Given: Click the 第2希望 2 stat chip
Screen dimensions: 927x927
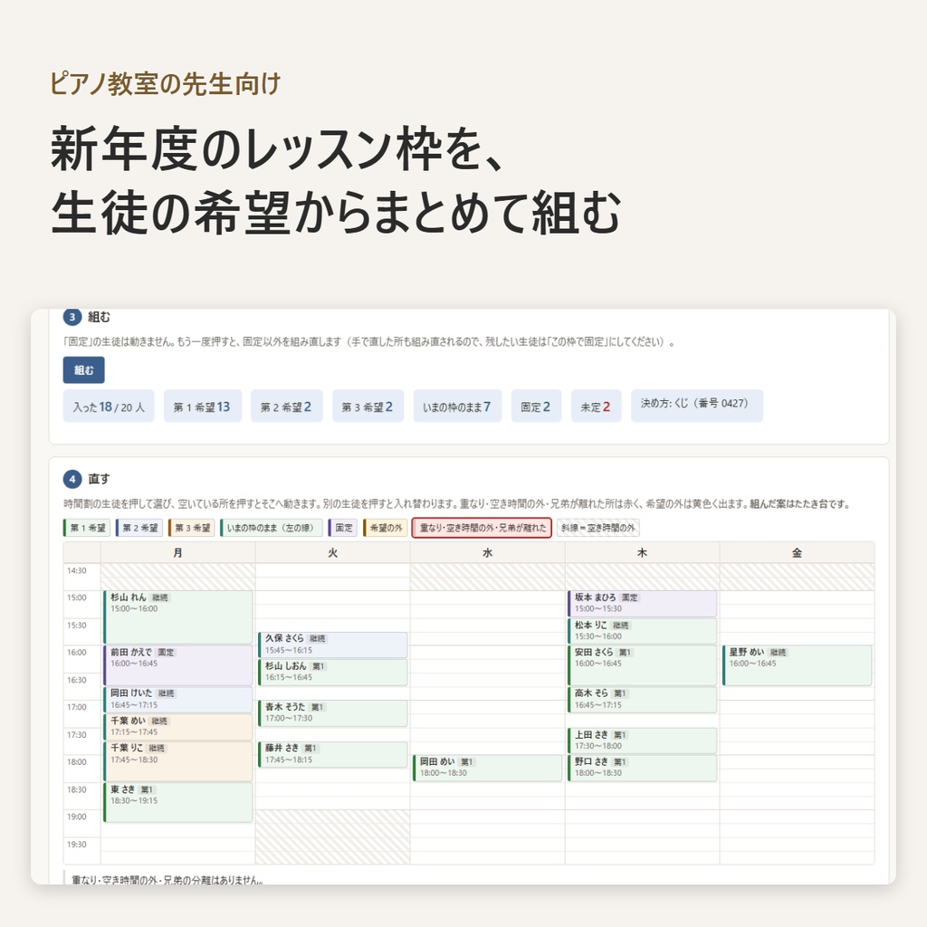Looking at the screenshot, I should coord(286,406).
